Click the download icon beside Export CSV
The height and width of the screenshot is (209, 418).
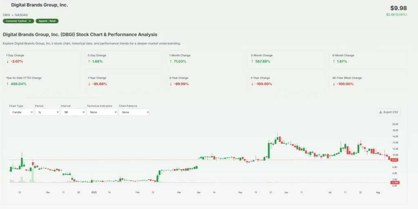(380, 112)
